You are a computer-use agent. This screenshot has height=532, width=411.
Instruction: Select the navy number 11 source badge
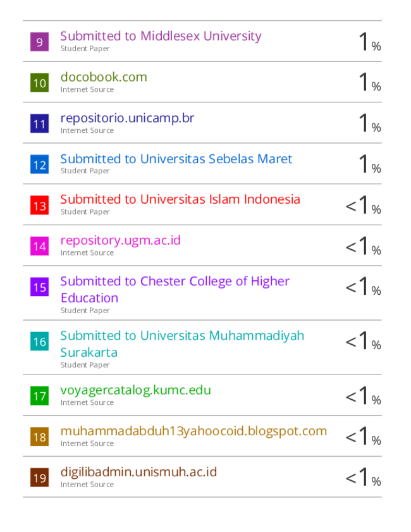(x=39, y=123)
